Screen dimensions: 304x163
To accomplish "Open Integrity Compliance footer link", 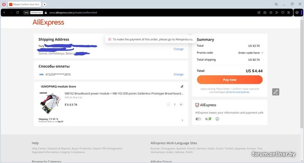I will (72, 152).
